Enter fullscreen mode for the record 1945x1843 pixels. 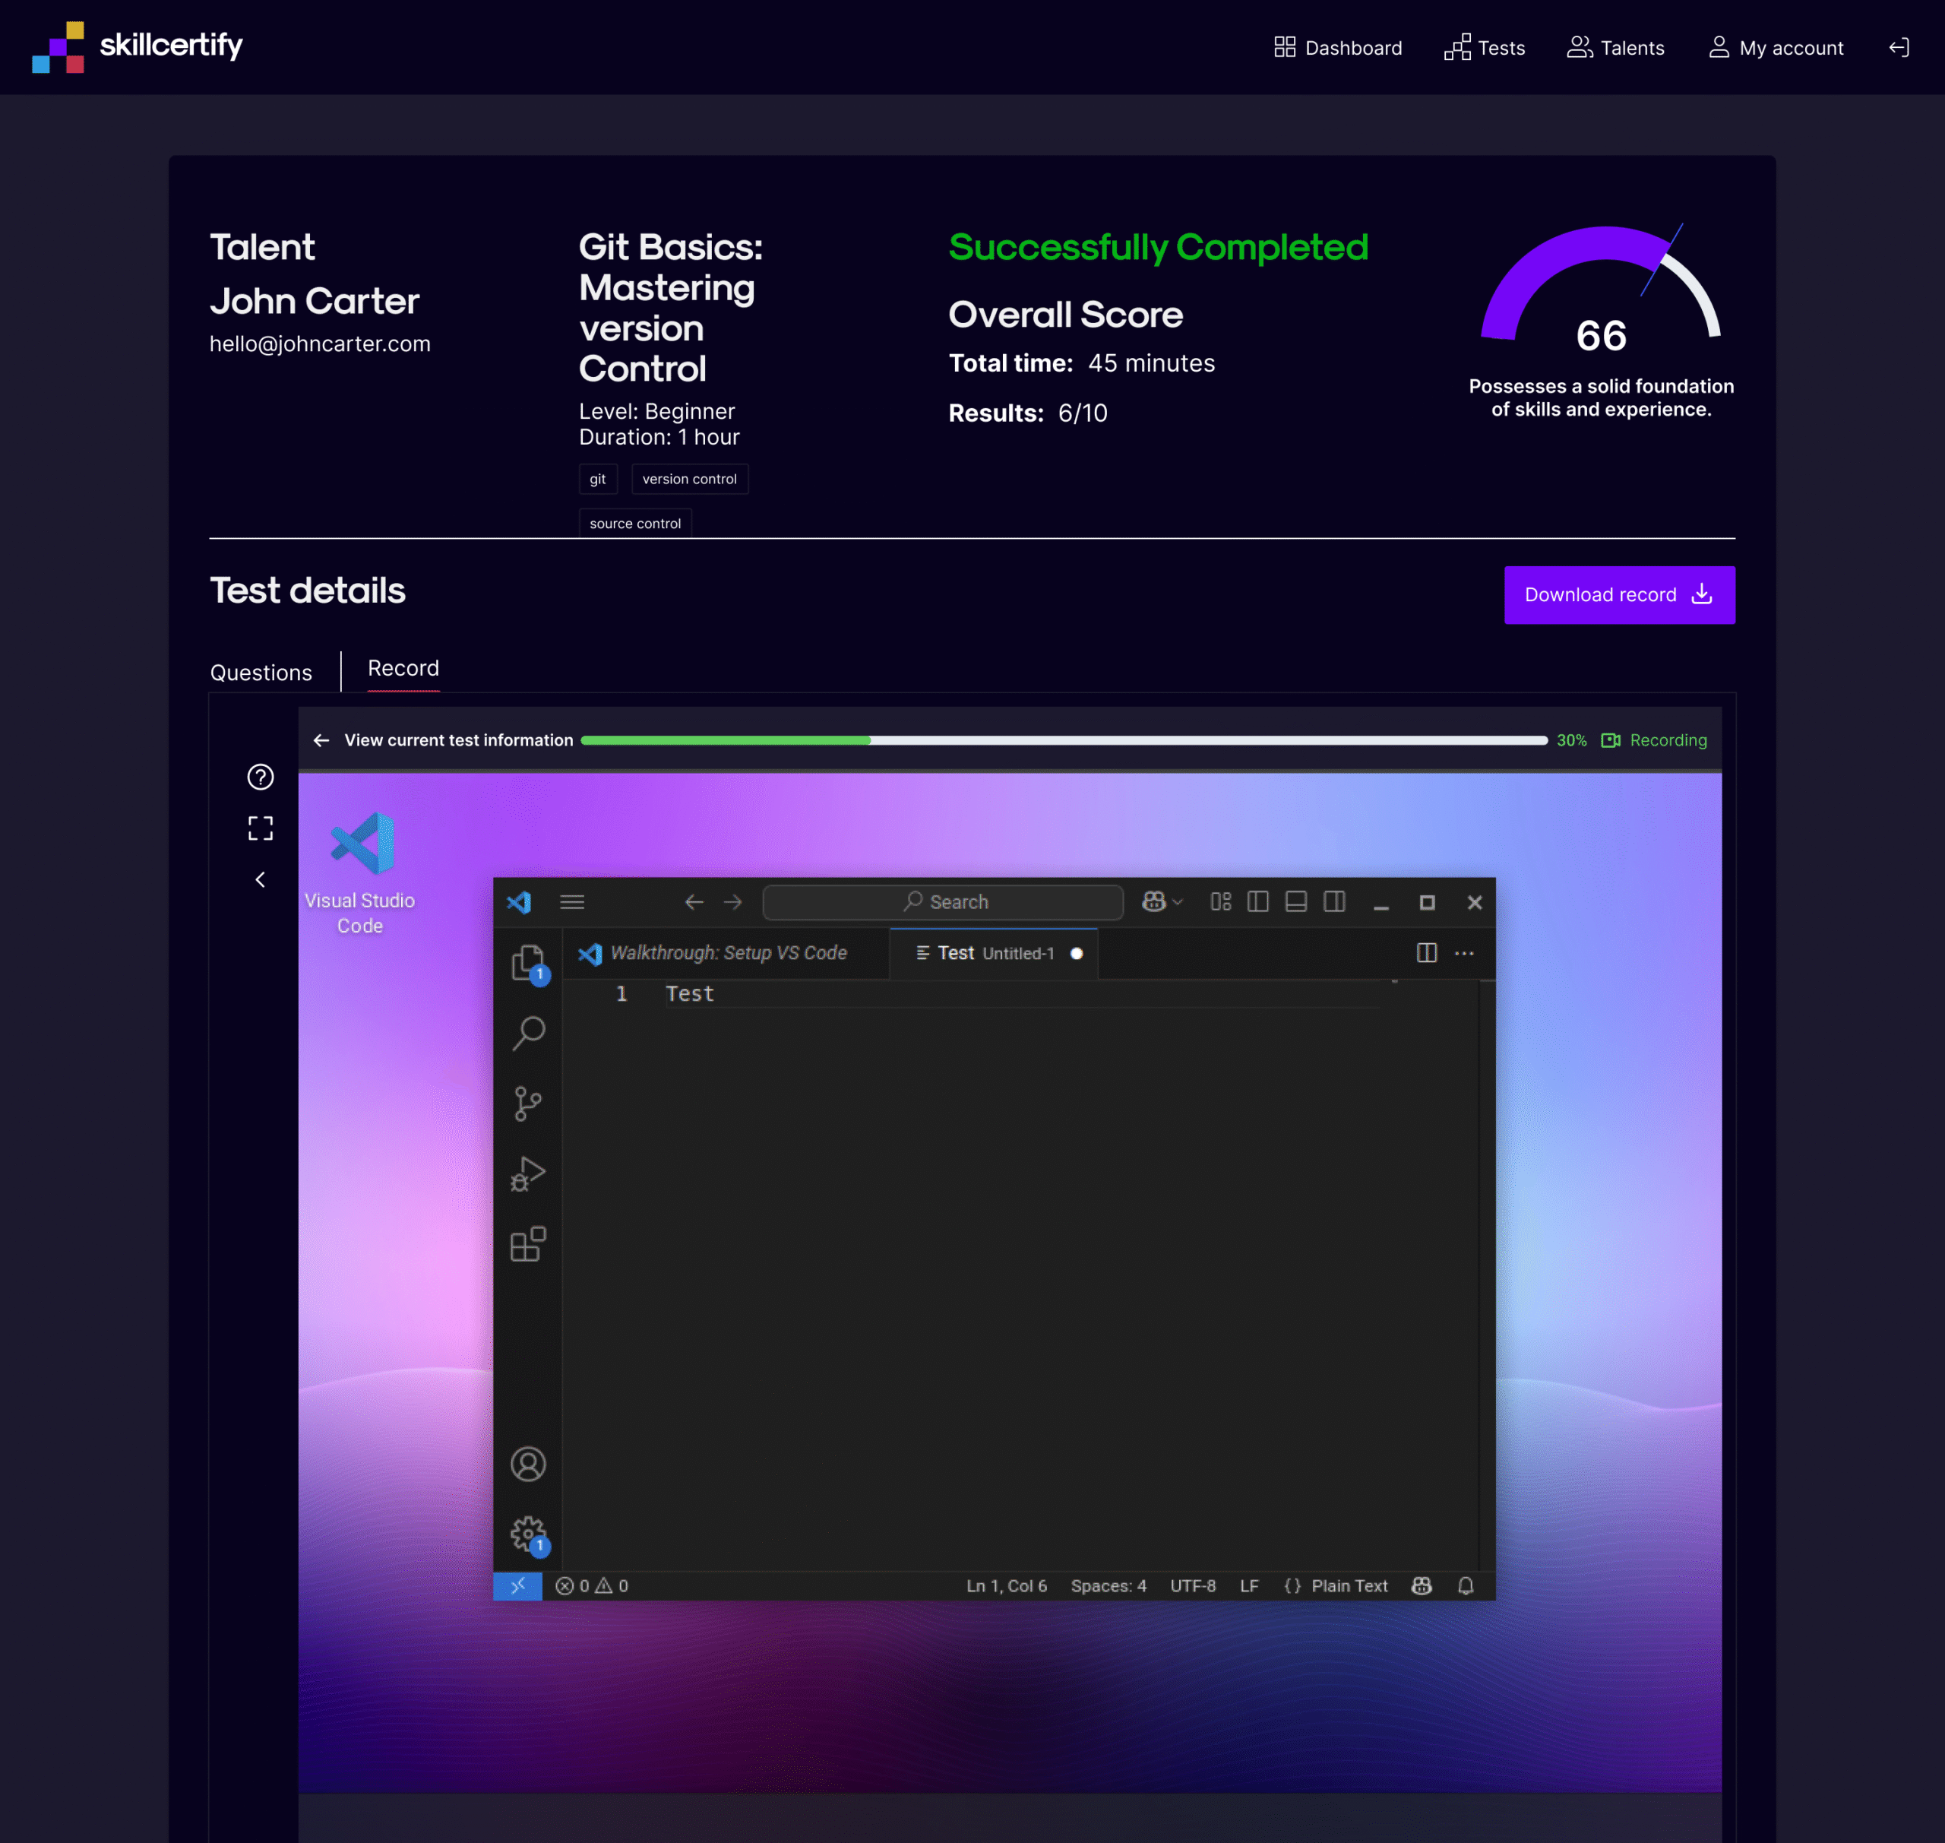coord(261,828)
